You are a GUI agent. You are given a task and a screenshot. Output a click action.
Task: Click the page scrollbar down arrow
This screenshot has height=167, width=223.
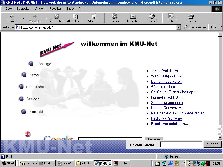click(220, 137)
